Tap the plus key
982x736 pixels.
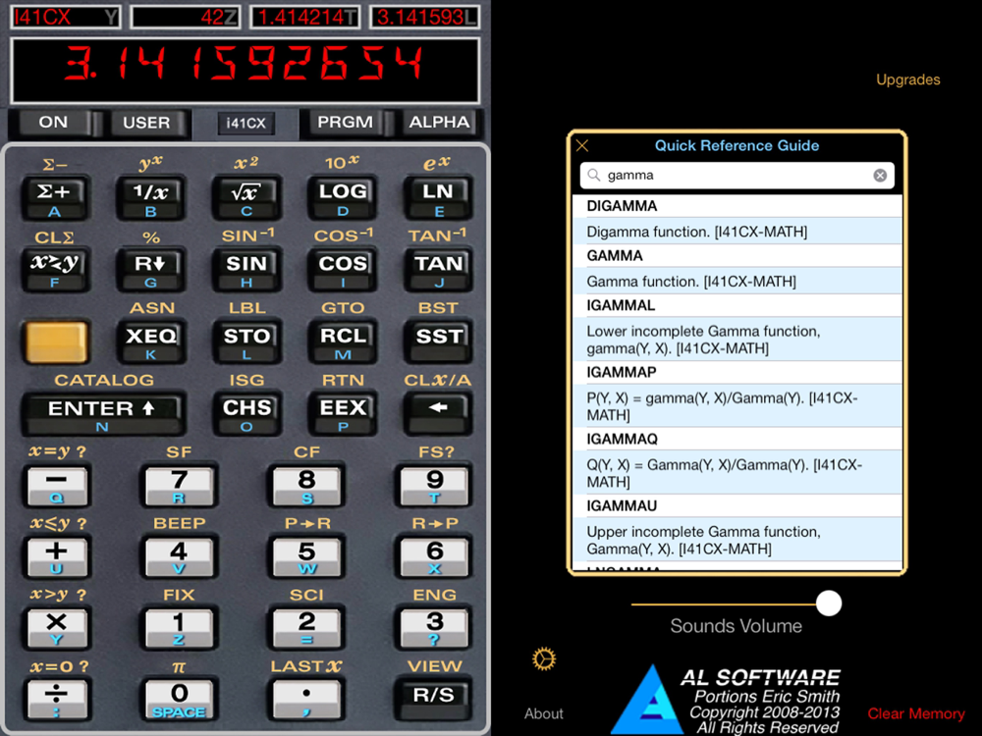(x=56, y=557)
